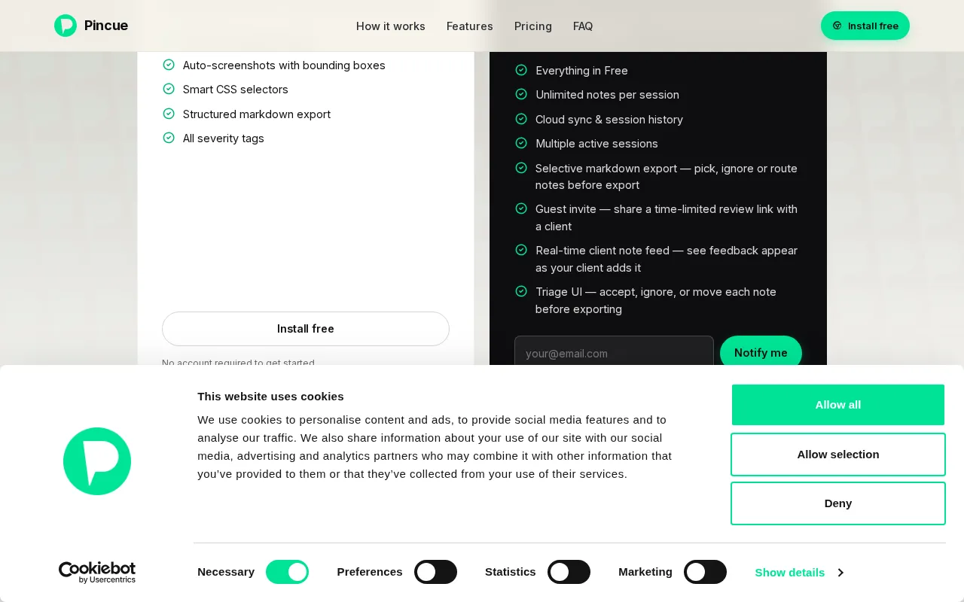Image resolution: width=964 pixels, height=602 pixels.
Task: Click the text Multiple active sessions
Action: pos(596,144)
